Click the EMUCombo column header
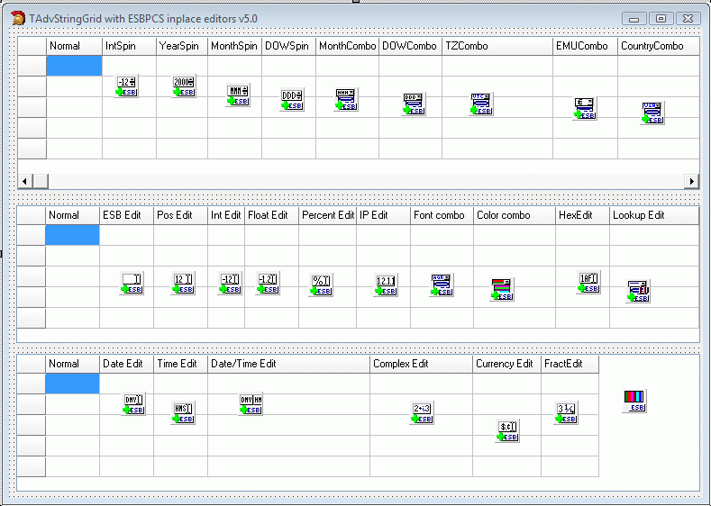This screenshot has height=506, width=711. 585,46
